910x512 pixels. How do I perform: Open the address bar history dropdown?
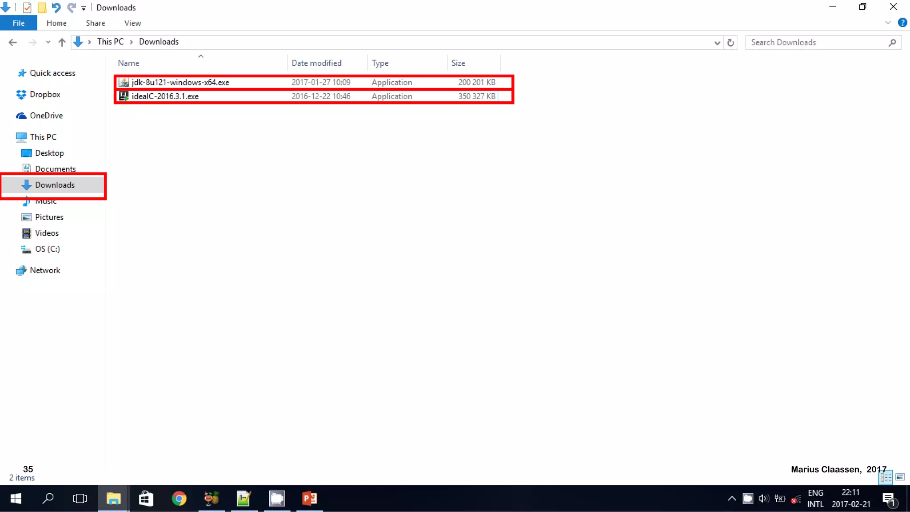pyautogui.click(x=717, y=43)
